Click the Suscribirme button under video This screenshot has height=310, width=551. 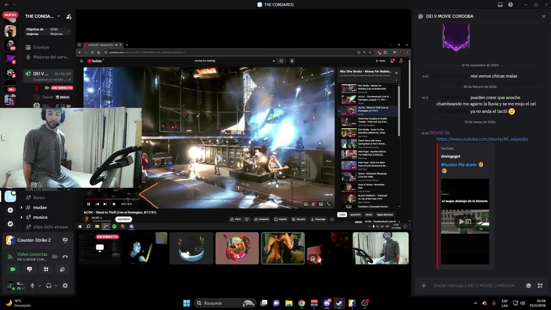click(x=124, y=219)
